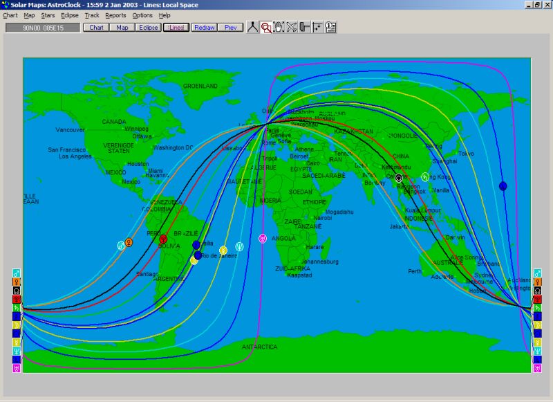Click the star plot axes toolbar icon

317,28
